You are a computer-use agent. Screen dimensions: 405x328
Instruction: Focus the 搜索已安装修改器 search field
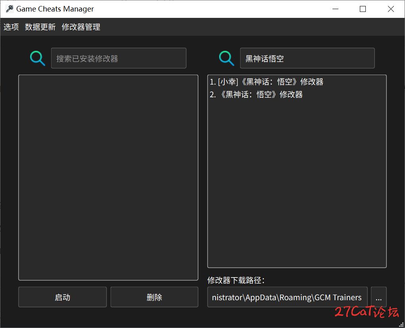[x=118, y=58]
